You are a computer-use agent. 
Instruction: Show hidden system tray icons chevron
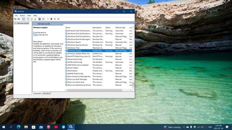click(x=184, y=127)
